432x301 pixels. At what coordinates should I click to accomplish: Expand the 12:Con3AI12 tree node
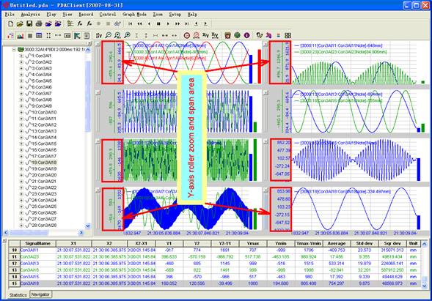[21, 125]
